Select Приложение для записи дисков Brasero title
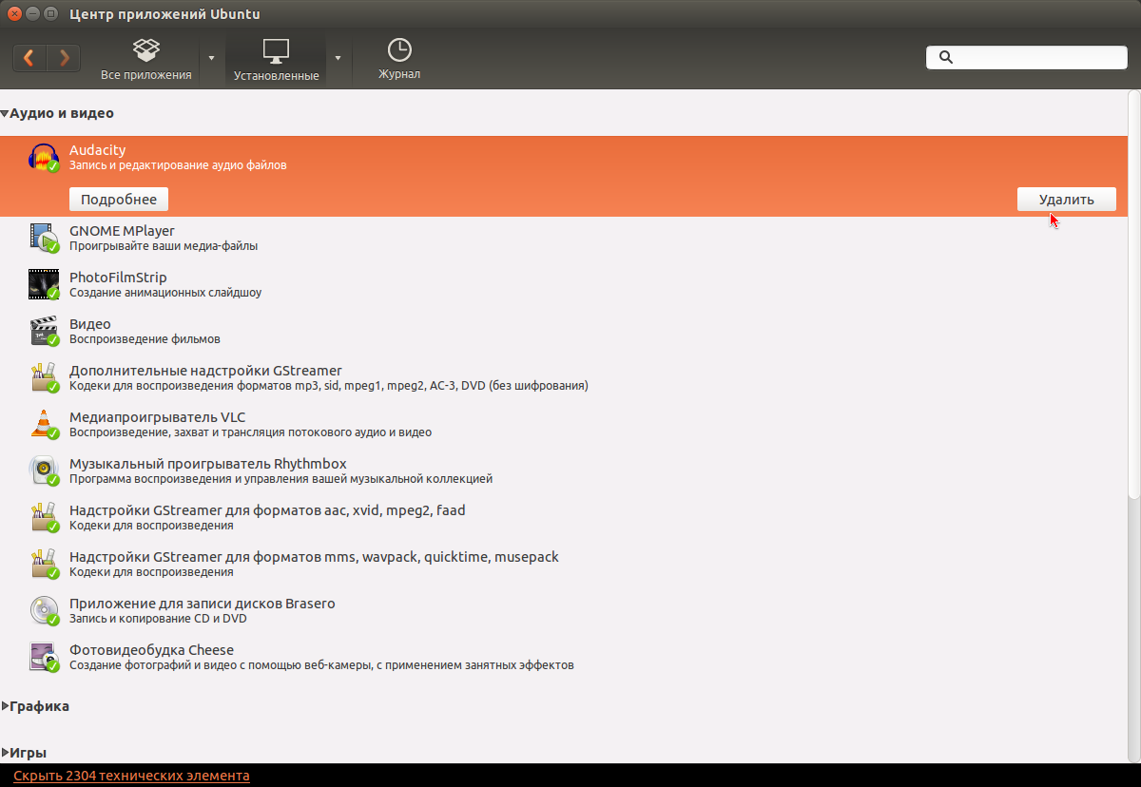This screenshot has height=787, width=1141. (x=203, y=604)
